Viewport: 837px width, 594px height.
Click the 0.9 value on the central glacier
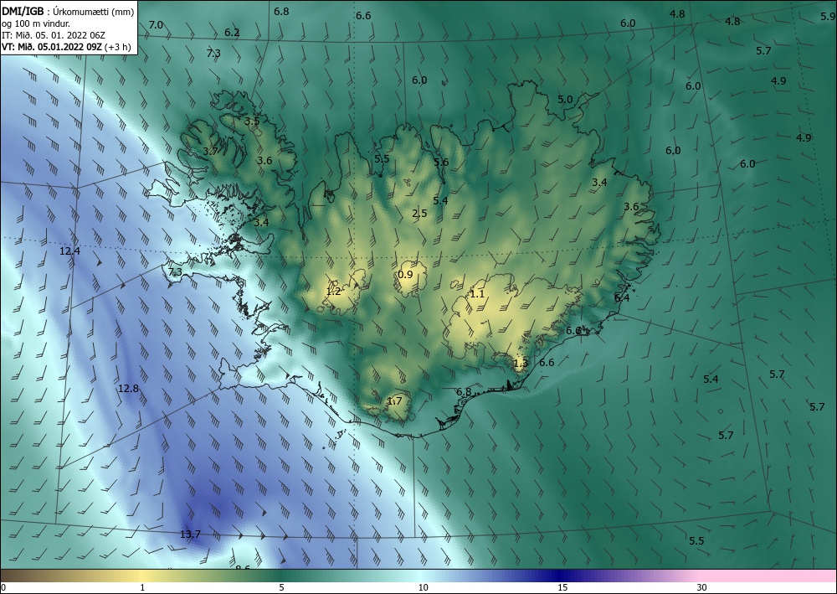[x=406, y=274]
